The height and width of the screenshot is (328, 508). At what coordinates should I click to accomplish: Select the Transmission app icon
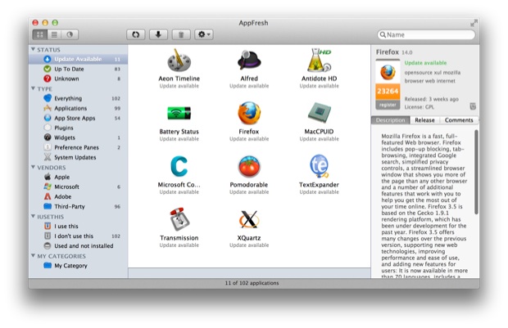[179, 219]
